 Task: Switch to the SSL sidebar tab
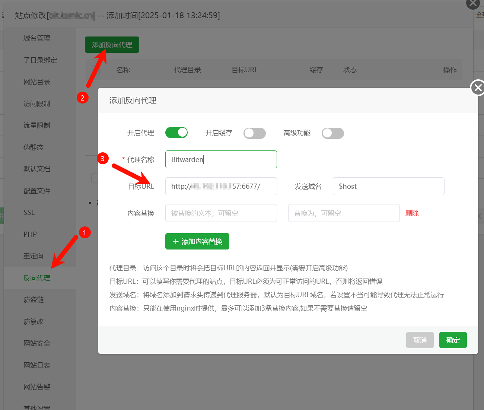click(29, 213)
